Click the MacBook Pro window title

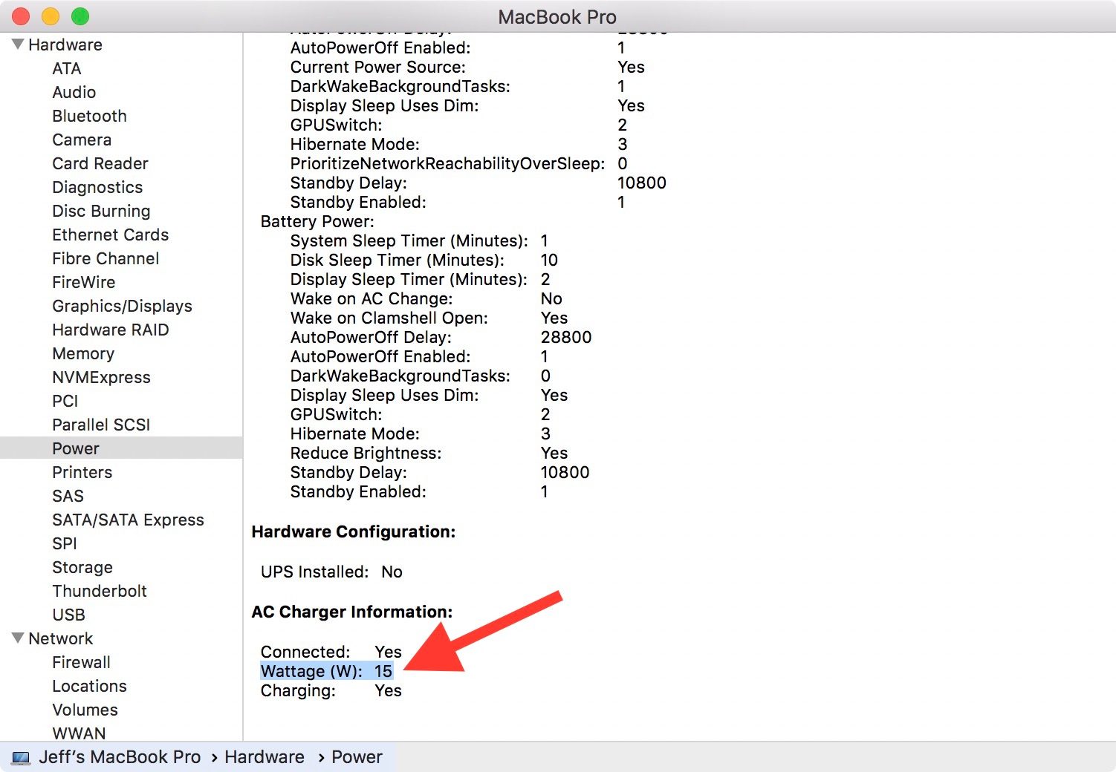pyautogui.click(x=557, y=16)
